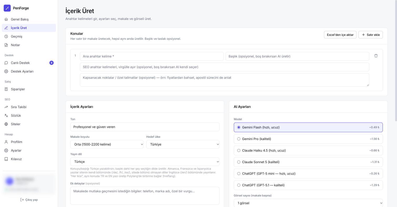The image size is (397, 207).
Task: Select Gemini Pro (kaliteli) radio button
Action: click(239, 139)
